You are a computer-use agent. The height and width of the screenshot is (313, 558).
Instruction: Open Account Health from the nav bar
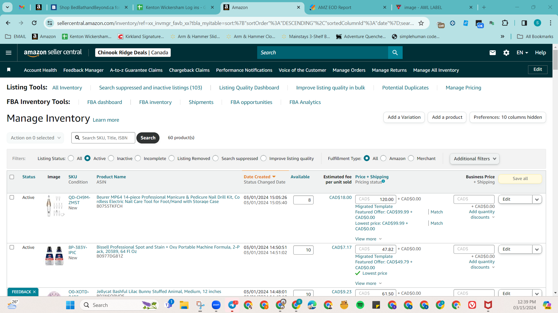pos(40,70)
